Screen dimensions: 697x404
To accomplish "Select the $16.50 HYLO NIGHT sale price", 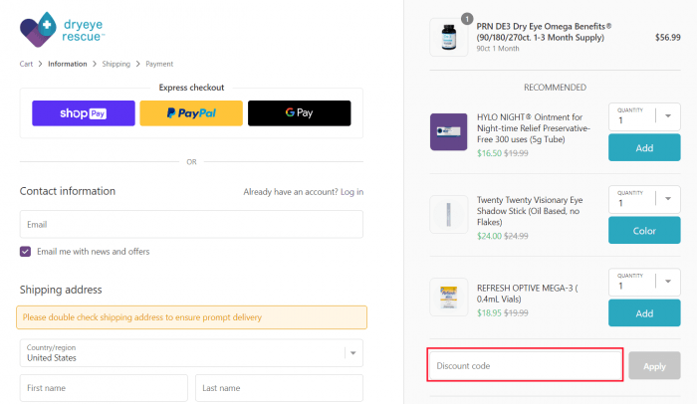I will [x=489, y=153].
